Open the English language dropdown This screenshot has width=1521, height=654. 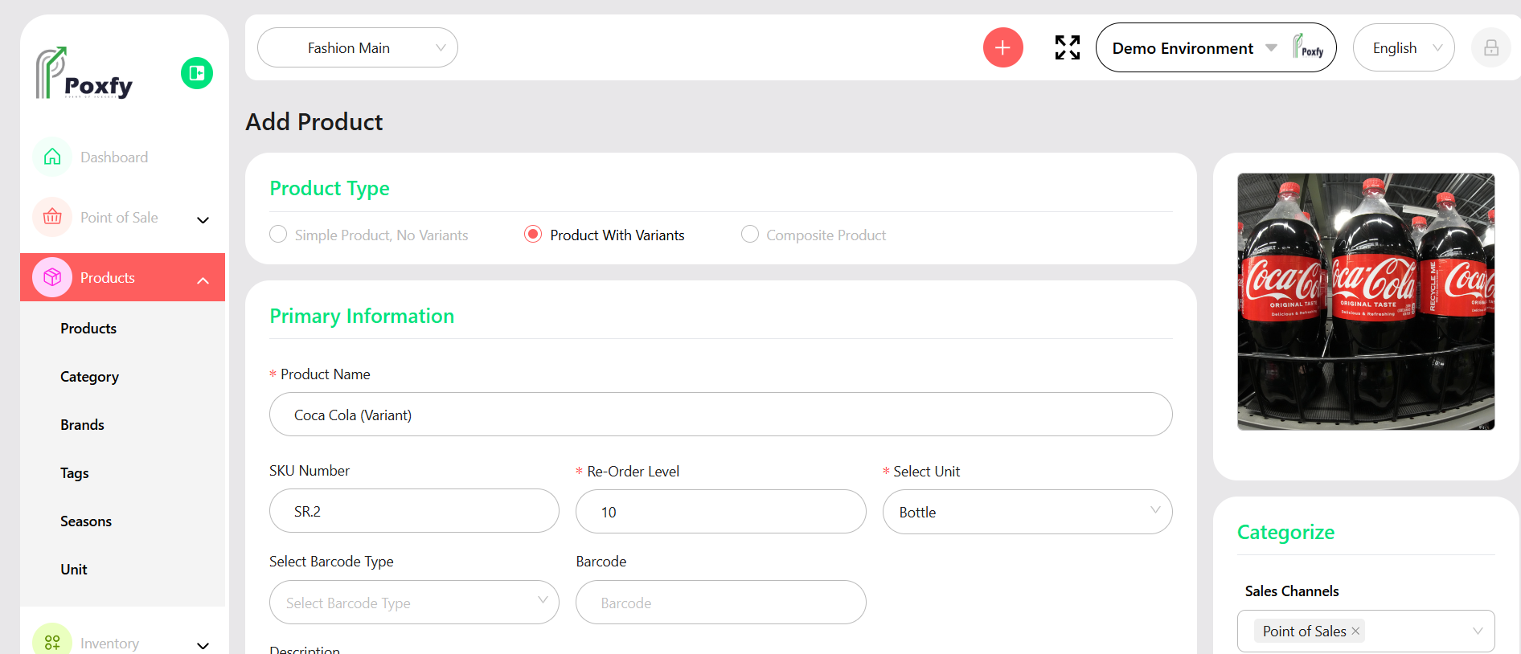(x=1404, y=47)
